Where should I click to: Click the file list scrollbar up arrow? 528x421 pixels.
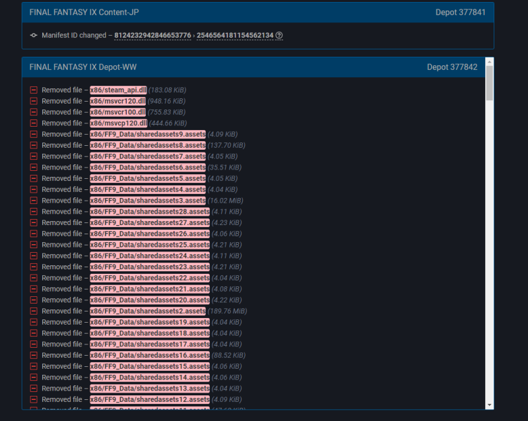click(x=490, y=62)
